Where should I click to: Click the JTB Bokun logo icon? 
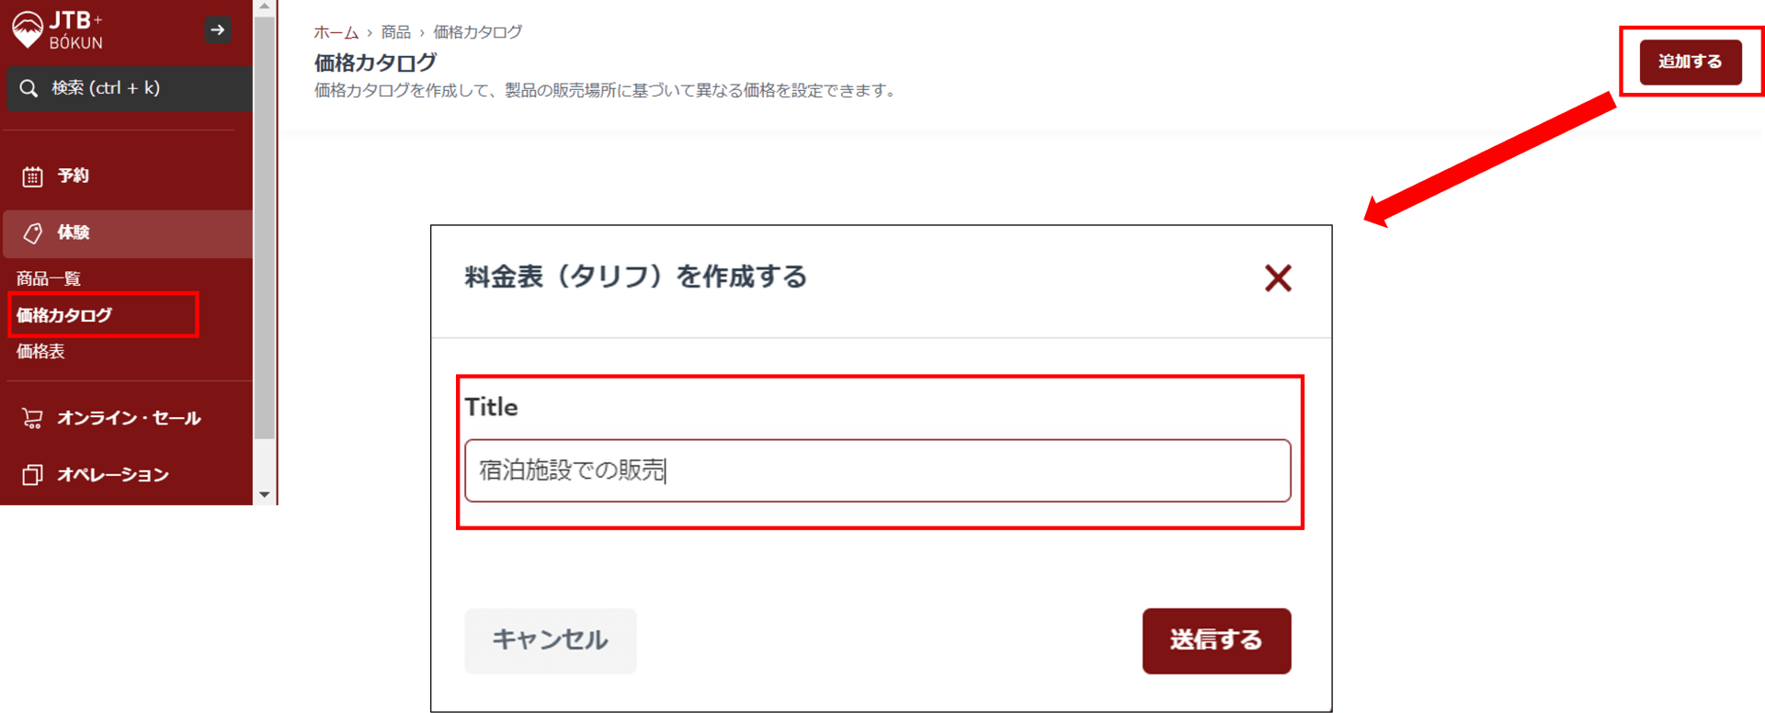pyautogui.click(x=28, y=29)
